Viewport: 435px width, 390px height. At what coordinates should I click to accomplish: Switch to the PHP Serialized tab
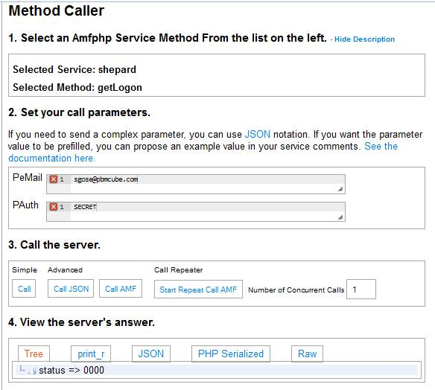231,354
